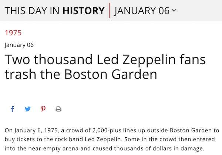Share article on Facebook

[x=12, y=109]
